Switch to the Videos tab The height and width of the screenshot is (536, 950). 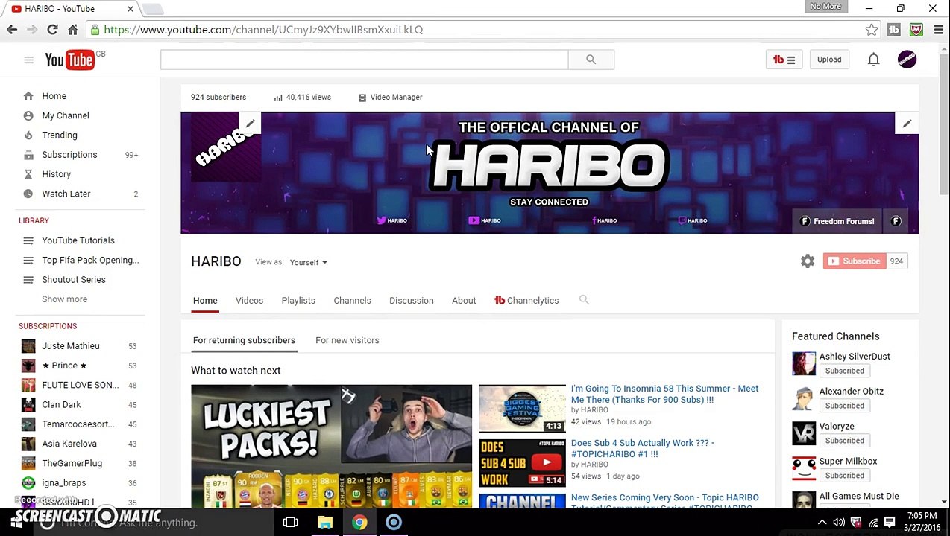[x=249, y=301]
